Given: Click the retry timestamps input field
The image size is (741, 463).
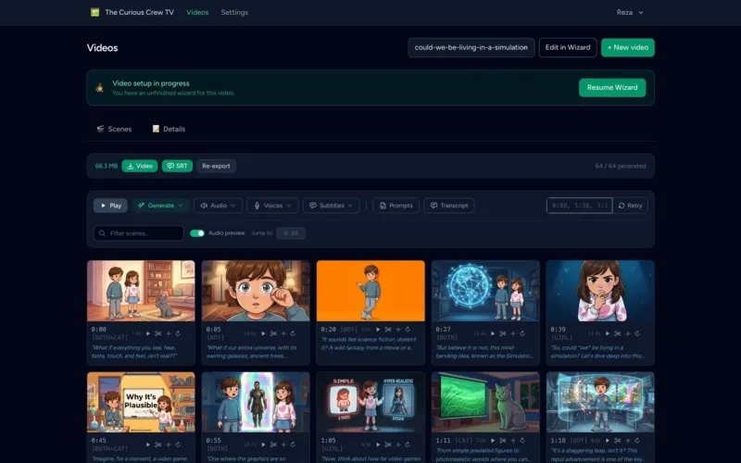Looking at the screenshot, I should click(580, 206).
